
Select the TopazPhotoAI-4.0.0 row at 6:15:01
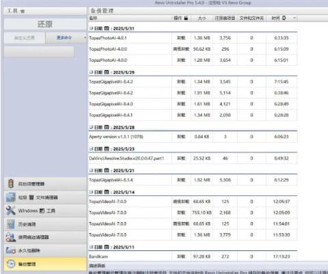coord(193,60)
